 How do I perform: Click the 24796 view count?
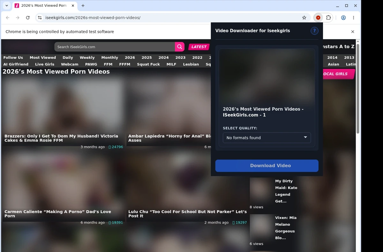116,147
